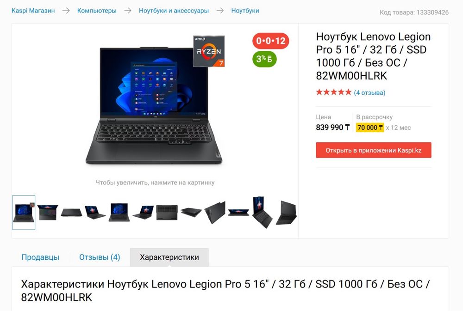
Task: Select the second thumbnail showing RGB keyboard
Action: [x=48, y=212]
